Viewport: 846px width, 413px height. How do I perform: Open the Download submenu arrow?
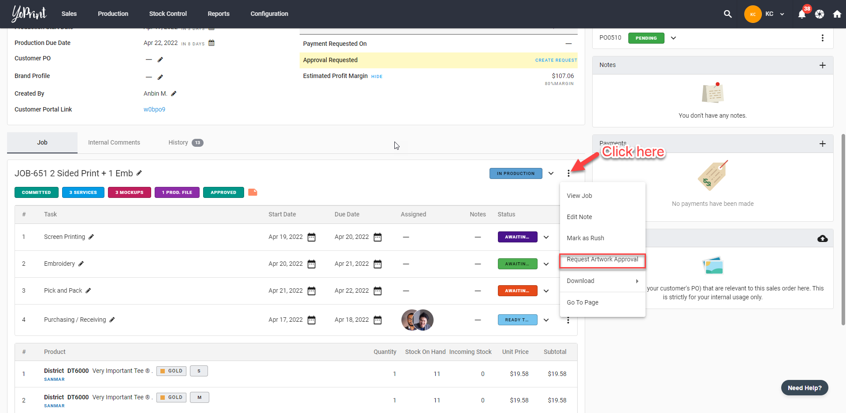pyautogui.click(x=638, y=281)
